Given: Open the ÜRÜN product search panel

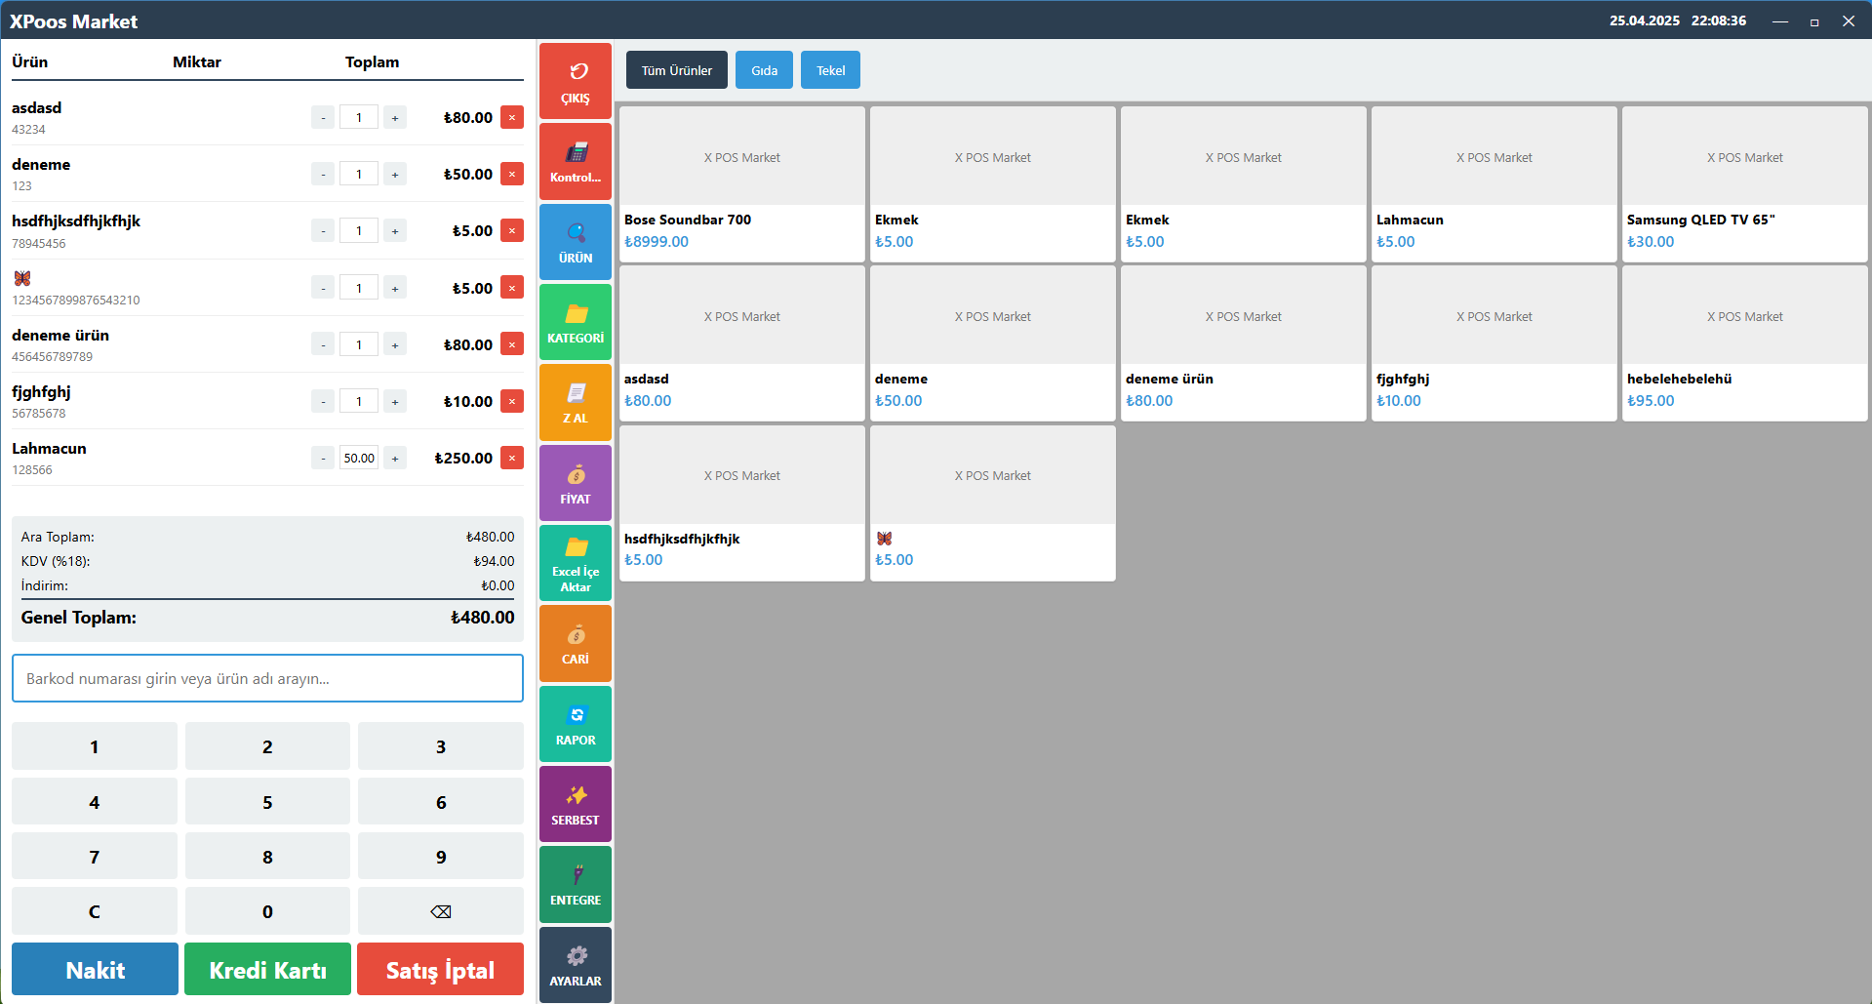Looking at the screenshot, I should coord(576,242).
